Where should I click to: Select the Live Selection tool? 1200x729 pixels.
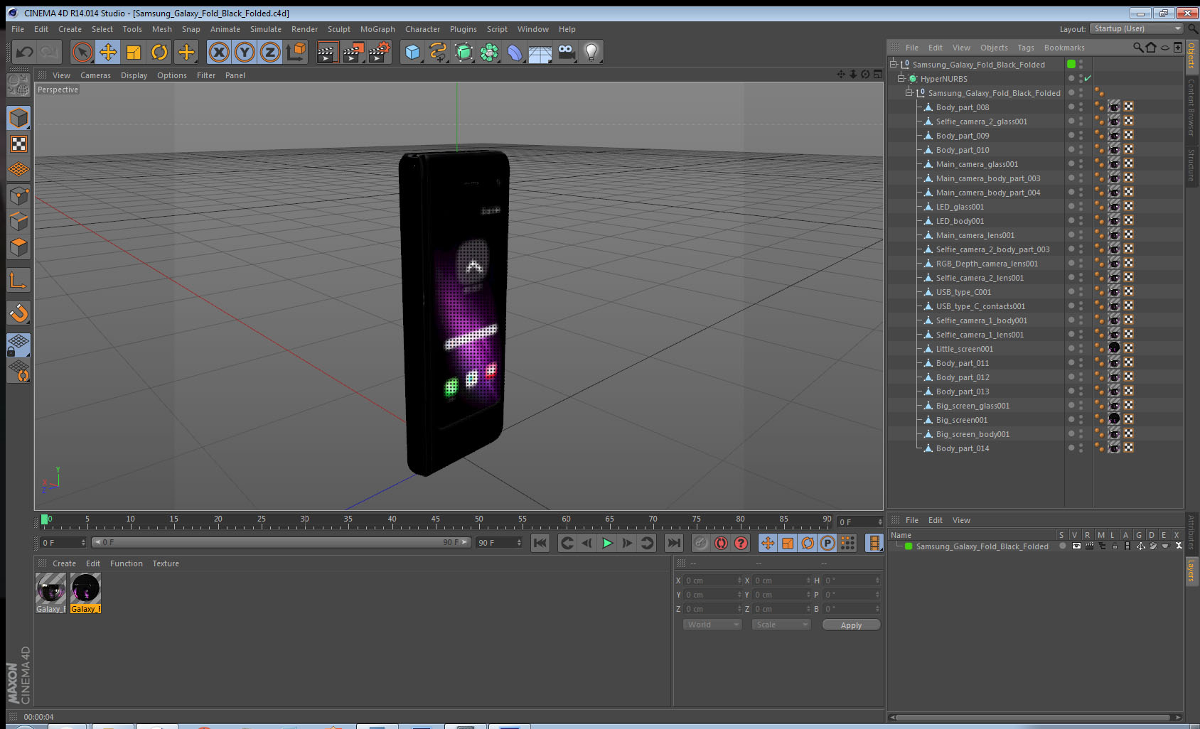[x=82, y=52]
